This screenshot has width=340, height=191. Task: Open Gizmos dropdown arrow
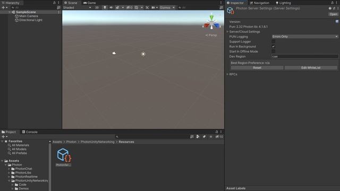tap(174, 7)
